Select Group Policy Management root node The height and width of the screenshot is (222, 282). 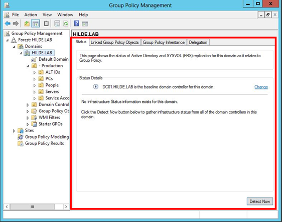click(x=37, y=33)
